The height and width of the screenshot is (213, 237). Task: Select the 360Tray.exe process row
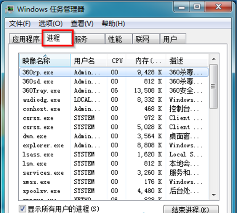(114, 90)
